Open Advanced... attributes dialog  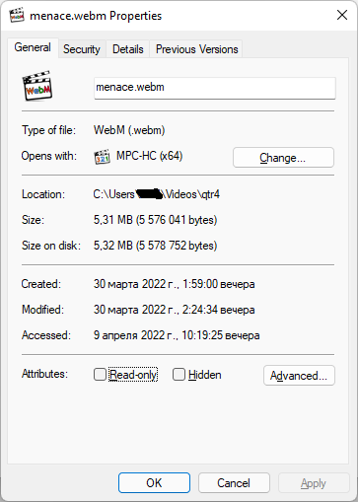[299, 375]
